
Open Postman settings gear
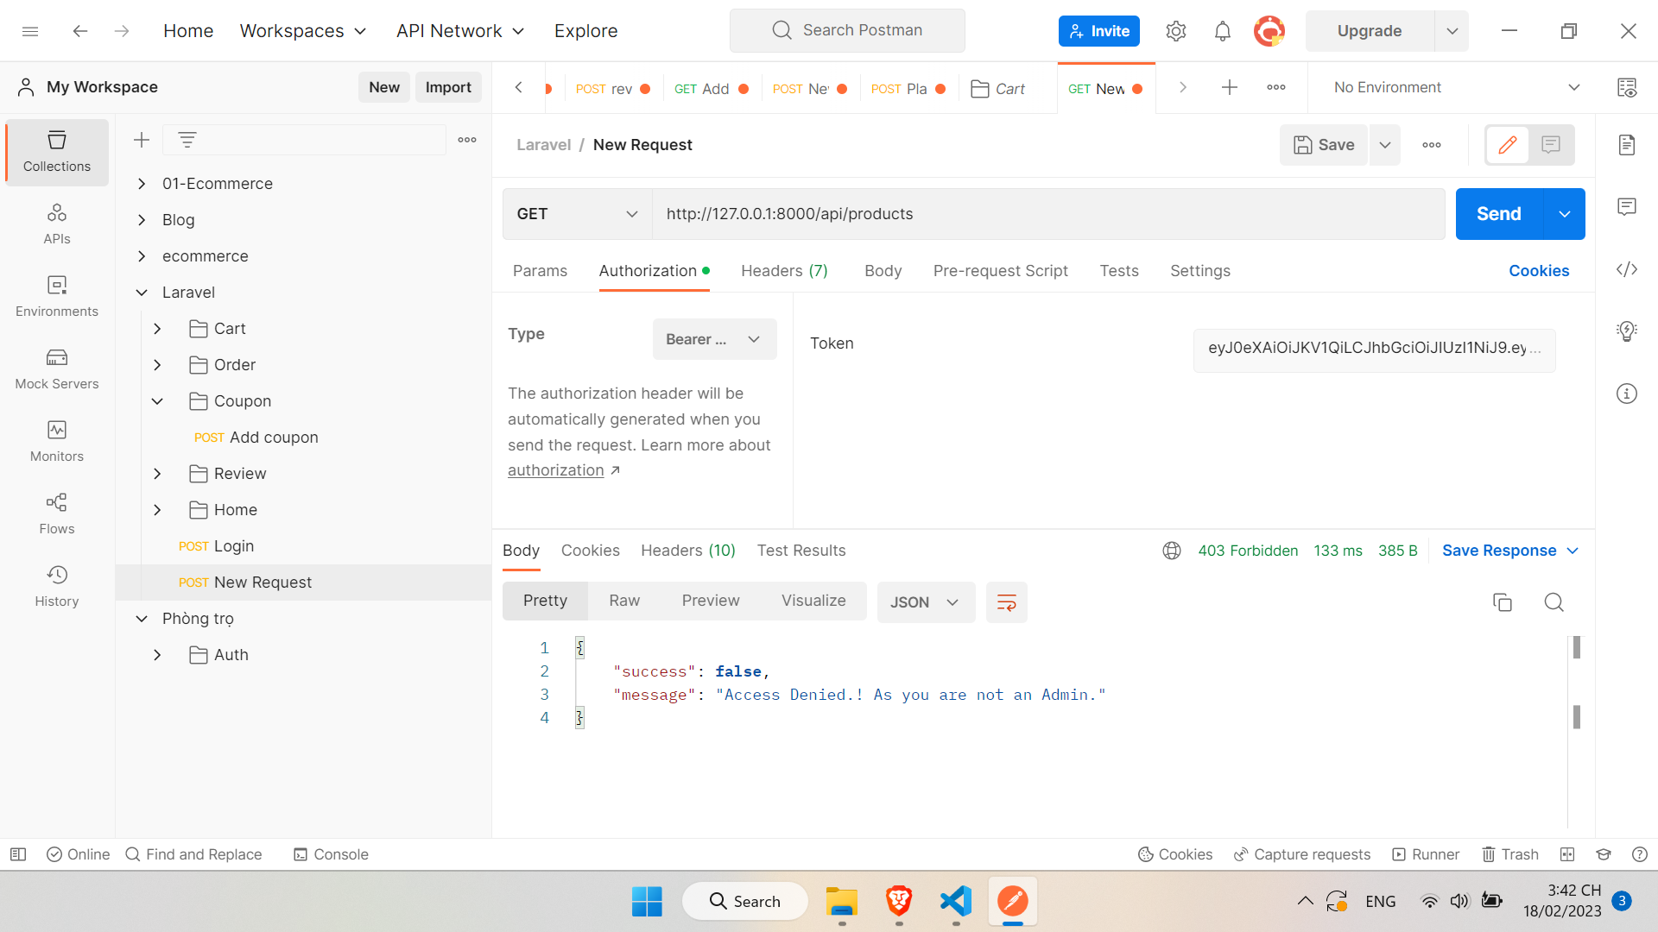[1175, 30]
